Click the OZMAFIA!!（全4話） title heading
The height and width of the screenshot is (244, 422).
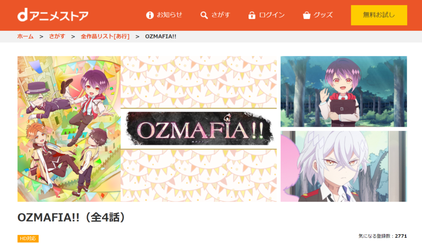pos(71,217)
